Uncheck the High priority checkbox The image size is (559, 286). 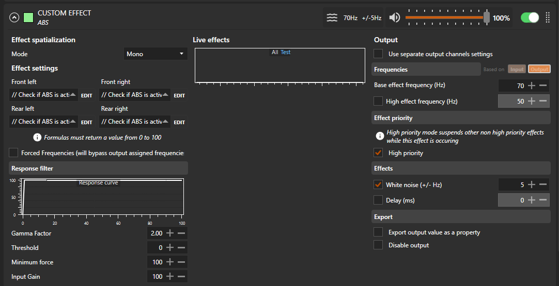[x=378, y=153]
